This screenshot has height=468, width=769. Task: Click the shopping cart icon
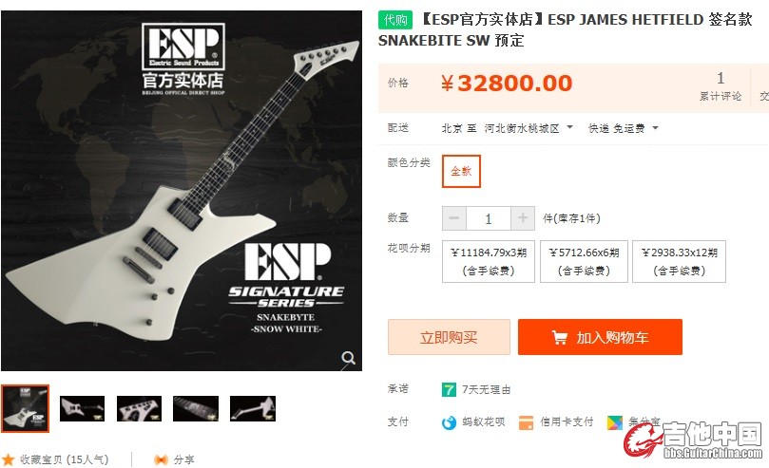tap(560, 337)
